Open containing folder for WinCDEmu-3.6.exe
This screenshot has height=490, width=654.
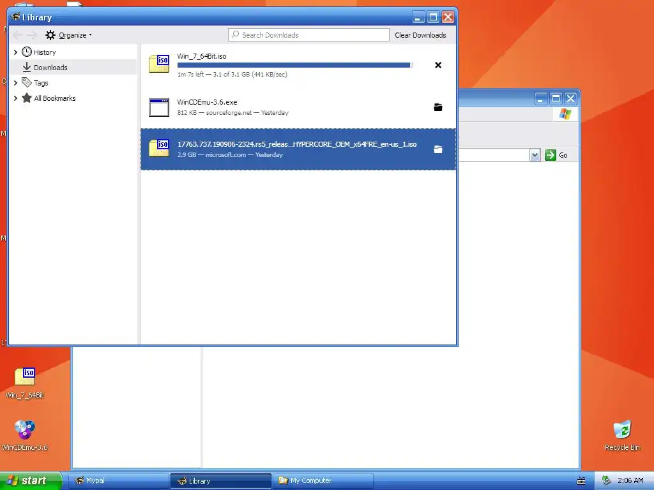pos(438,107)
